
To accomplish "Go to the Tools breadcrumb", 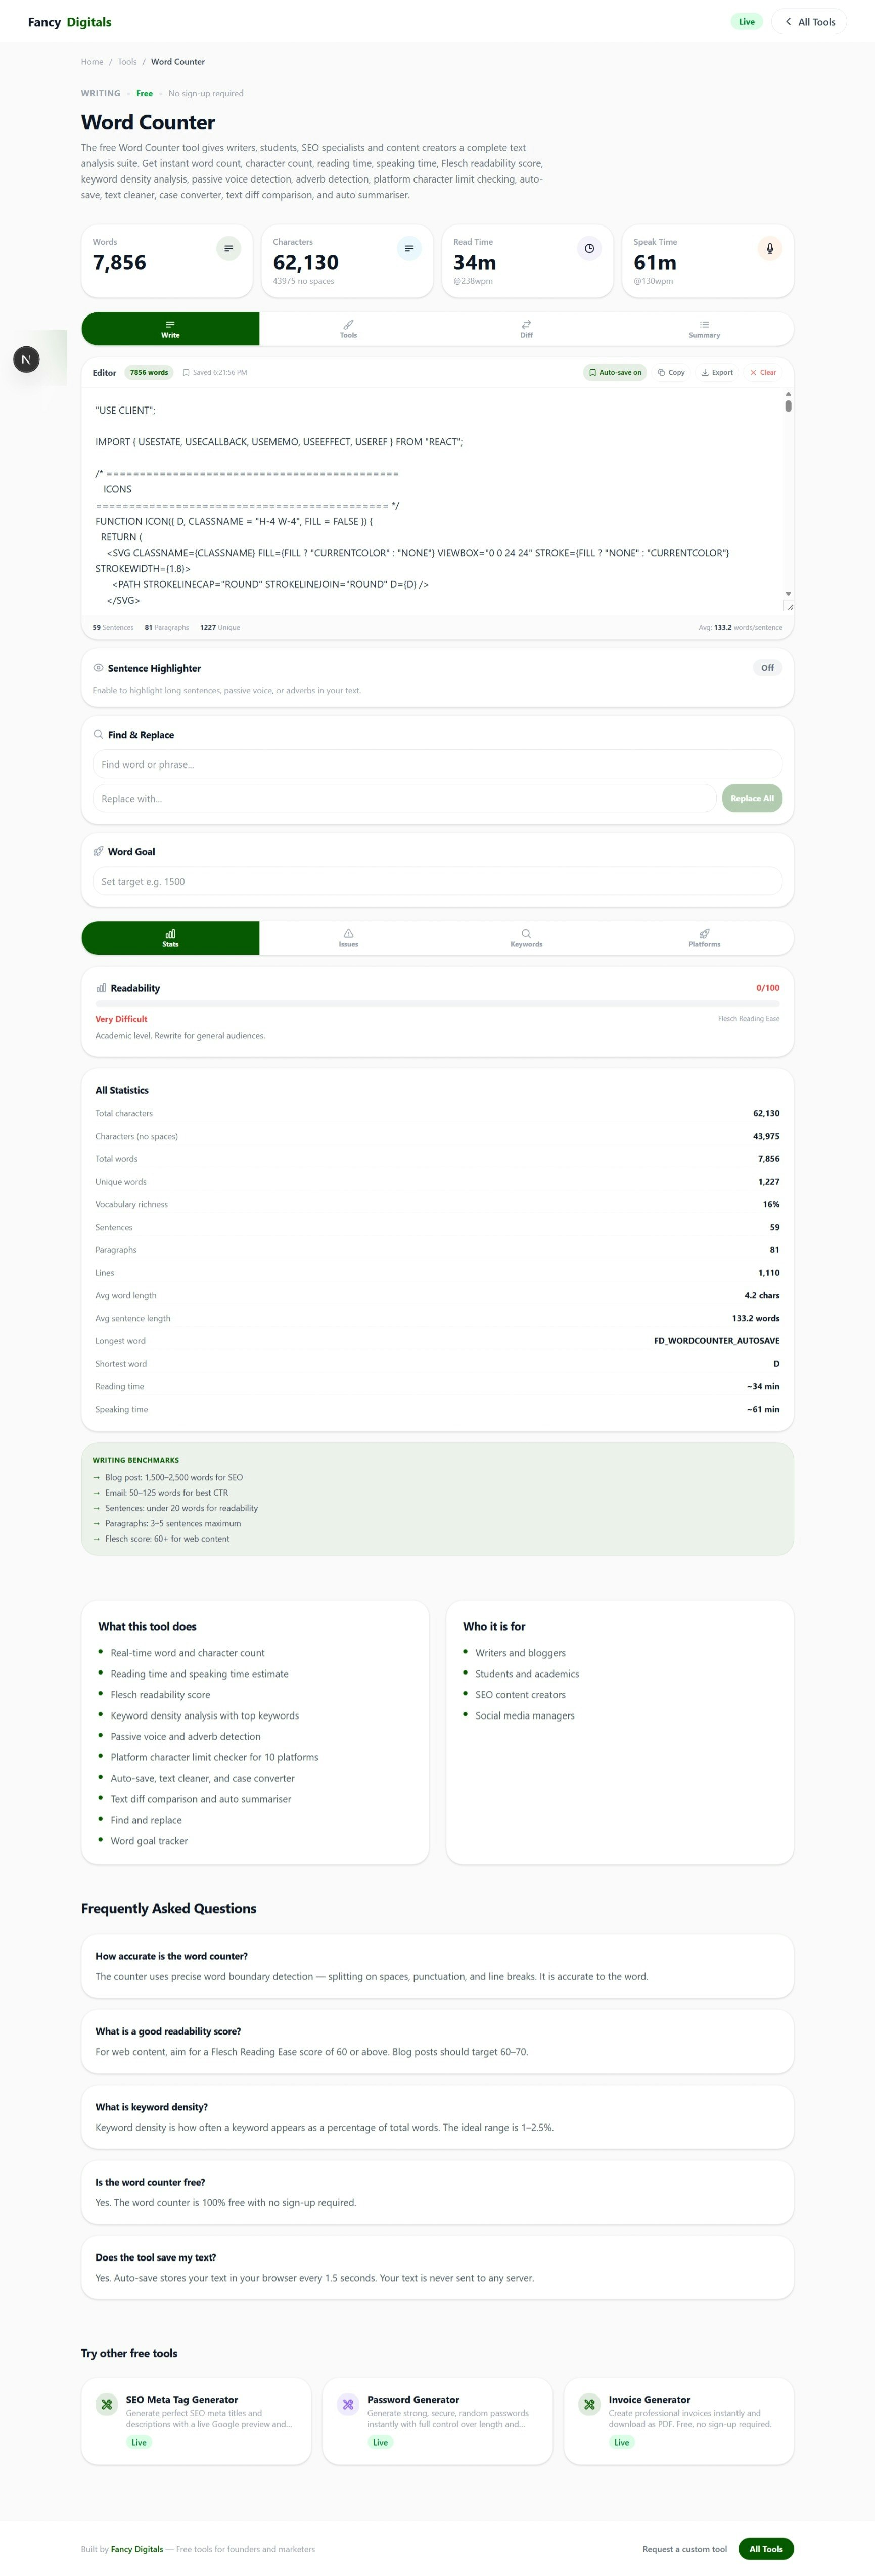I will [x=127, y=62].
